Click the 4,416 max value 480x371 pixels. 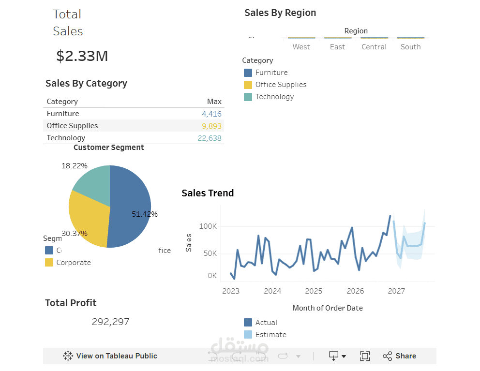click(211, 114)
